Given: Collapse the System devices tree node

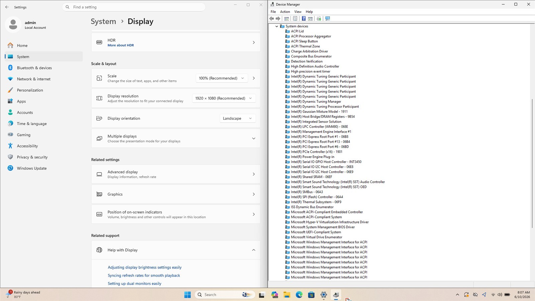Looking at the screenshot, I should pos(277,26).
